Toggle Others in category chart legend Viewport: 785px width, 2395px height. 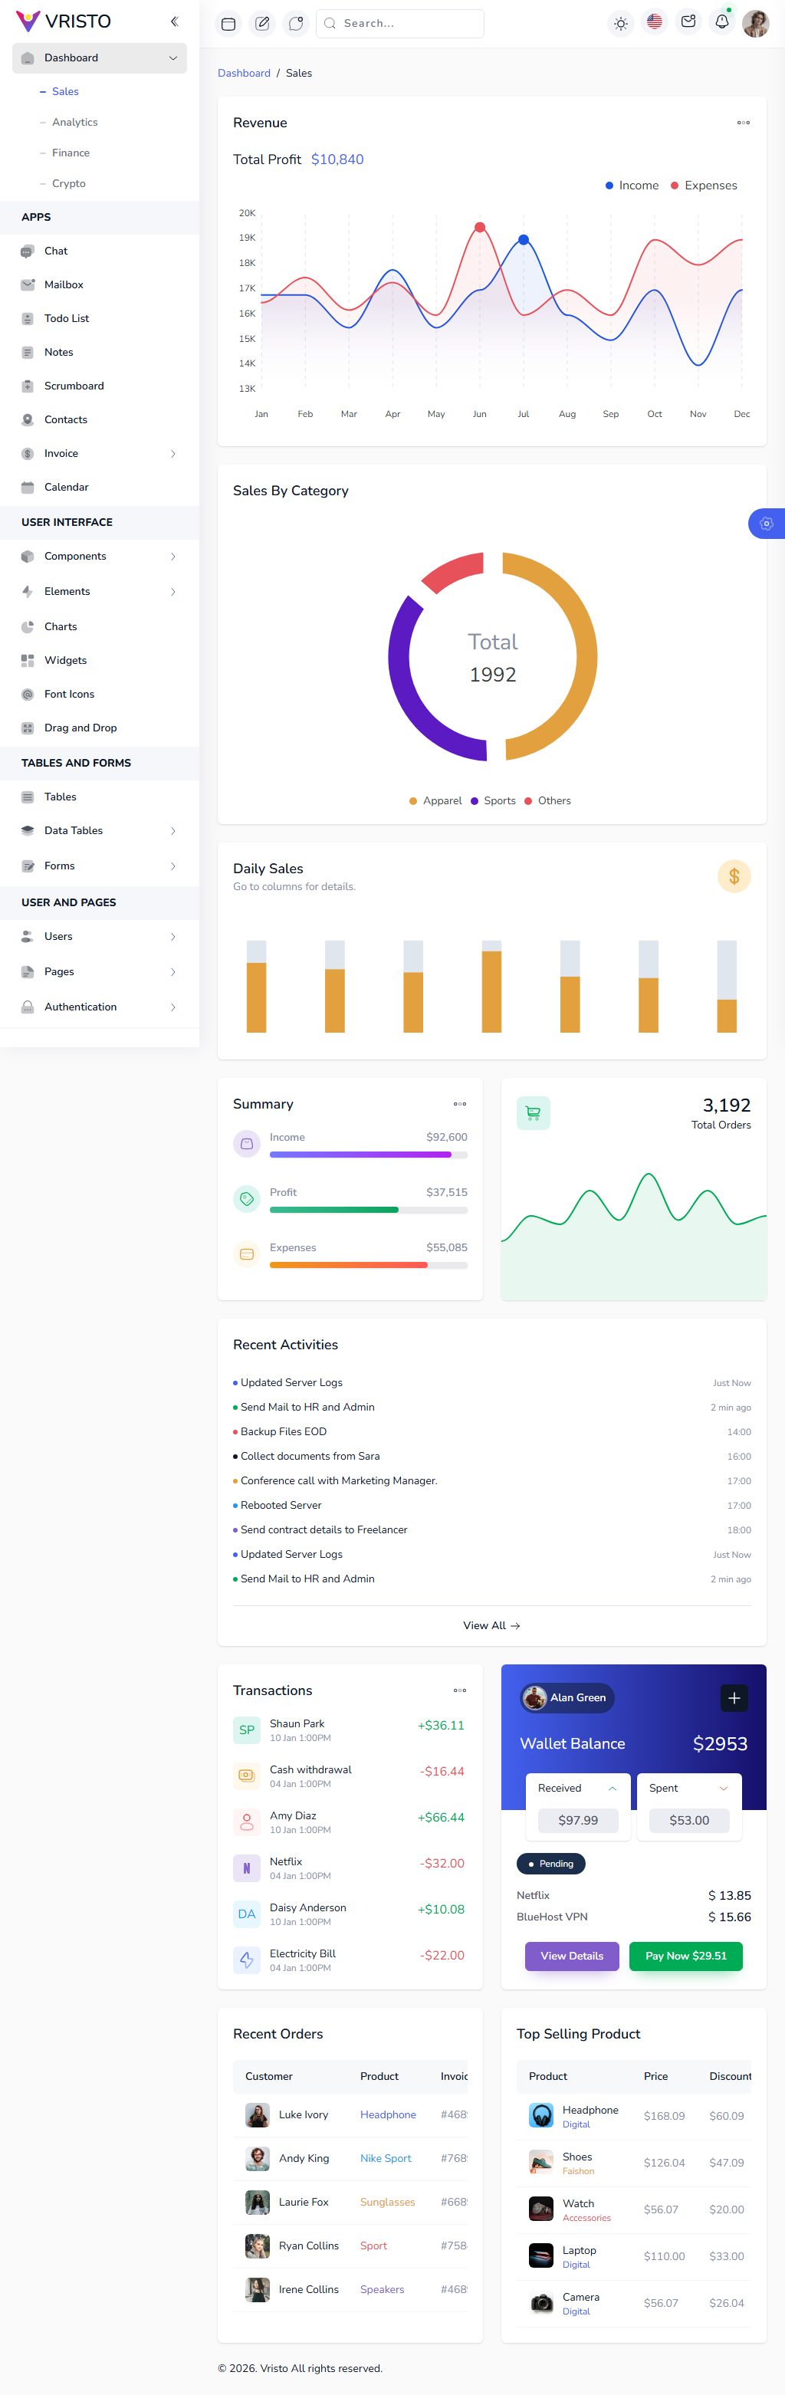[548, 800]
